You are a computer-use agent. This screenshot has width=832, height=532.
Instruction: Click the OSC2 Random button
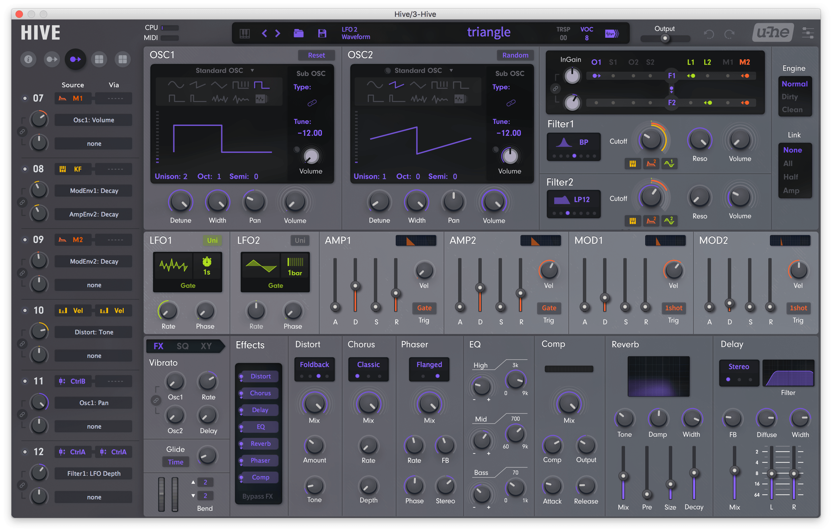(515, 55)
